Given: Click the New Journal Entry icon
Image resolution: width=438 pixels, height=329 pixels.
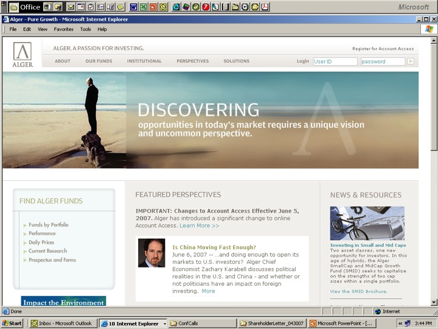Looking at the screenshot, I should (111, 7).
